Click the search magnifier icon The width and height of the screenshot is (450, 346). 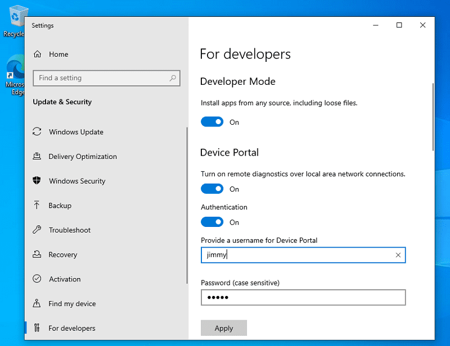click(173, 78)
